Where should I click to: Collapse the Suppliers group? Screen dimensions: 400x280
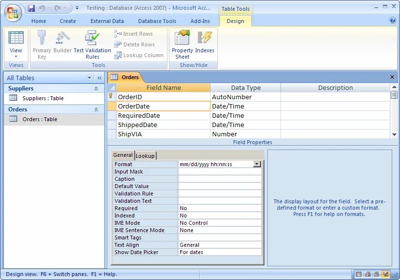(96, 88)
